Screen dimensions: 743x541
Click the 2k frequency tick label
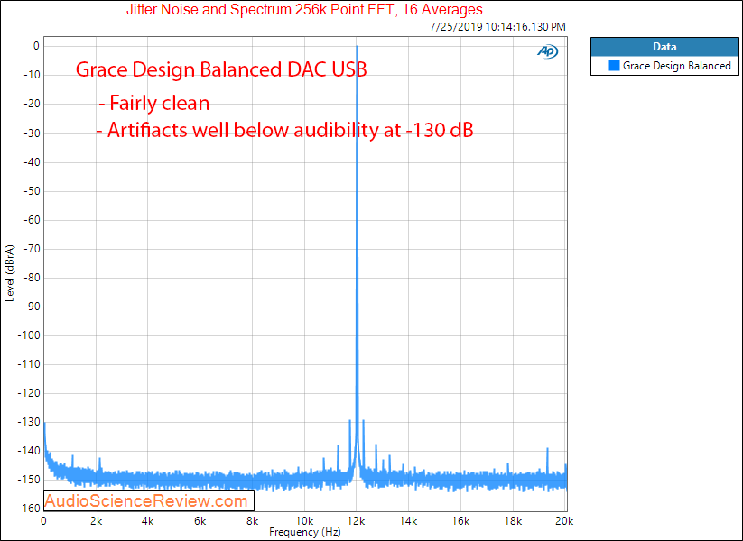pos(97,521)
